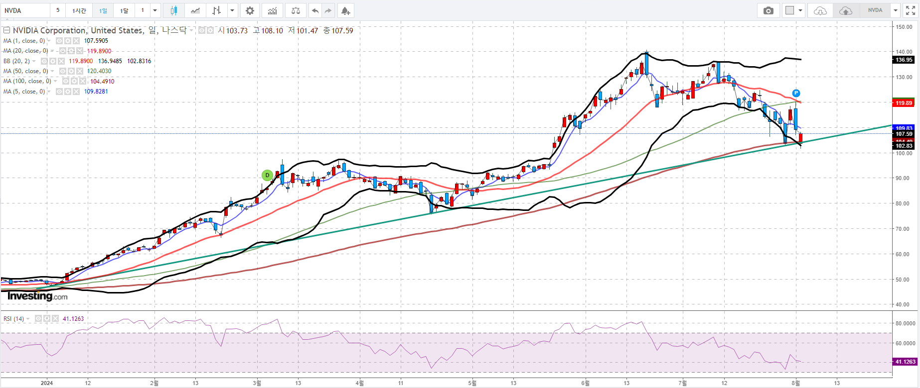This screenshot has width=920, height=388.
Task: Click the NVDA layout name button
Action: 875,10
